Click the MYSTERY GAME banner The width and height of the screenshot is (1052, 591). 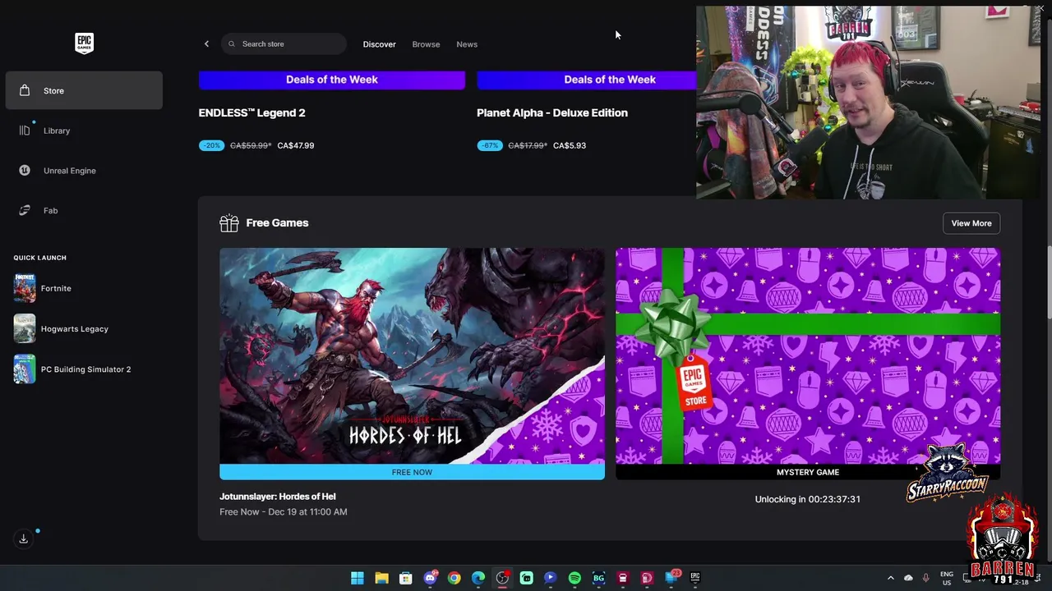[x=808, y=472]
